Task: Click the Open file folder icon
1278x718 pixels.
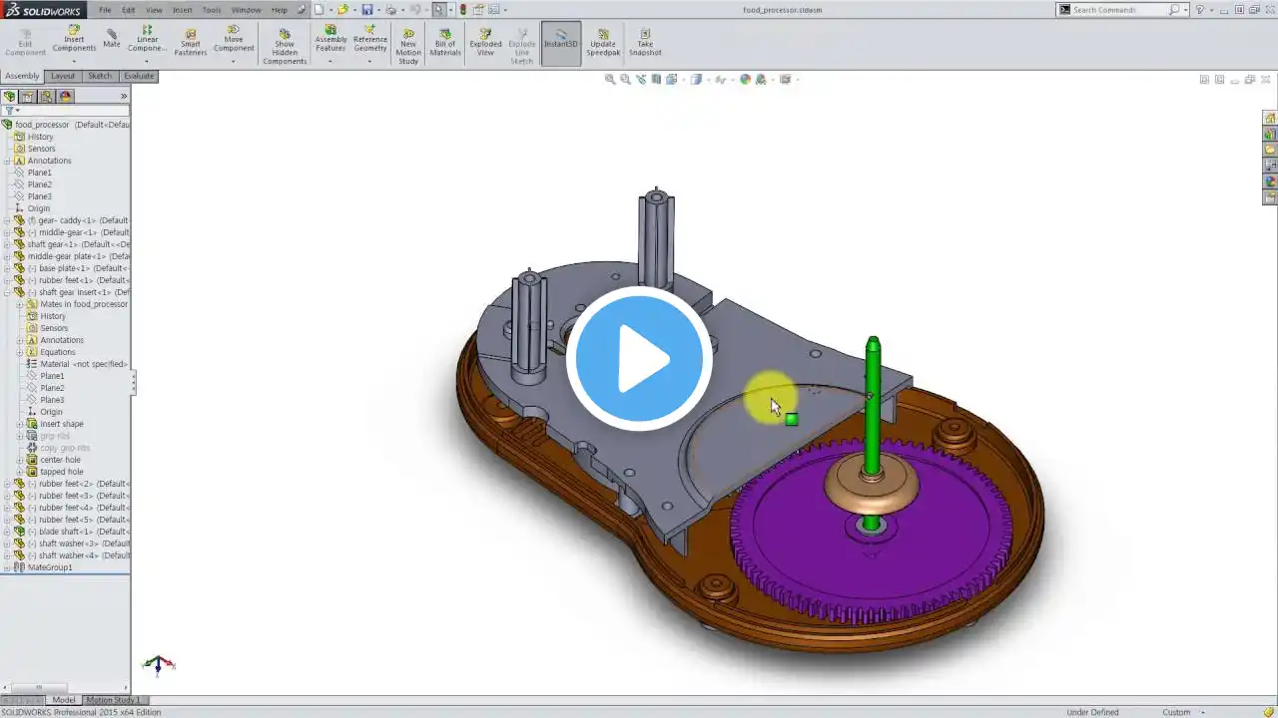Action: 342,9
